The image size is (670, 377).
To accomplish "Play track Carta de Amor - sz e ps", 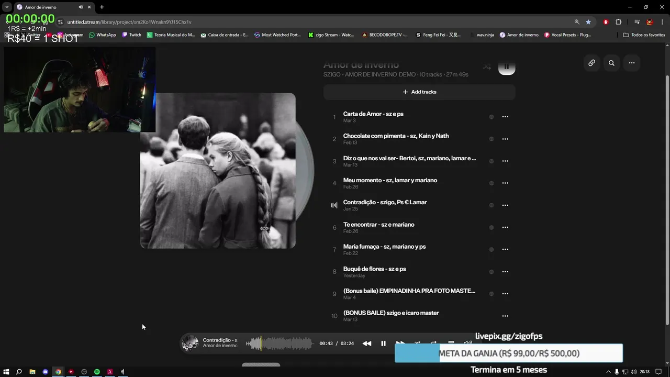I will click(x=373, y=114).
